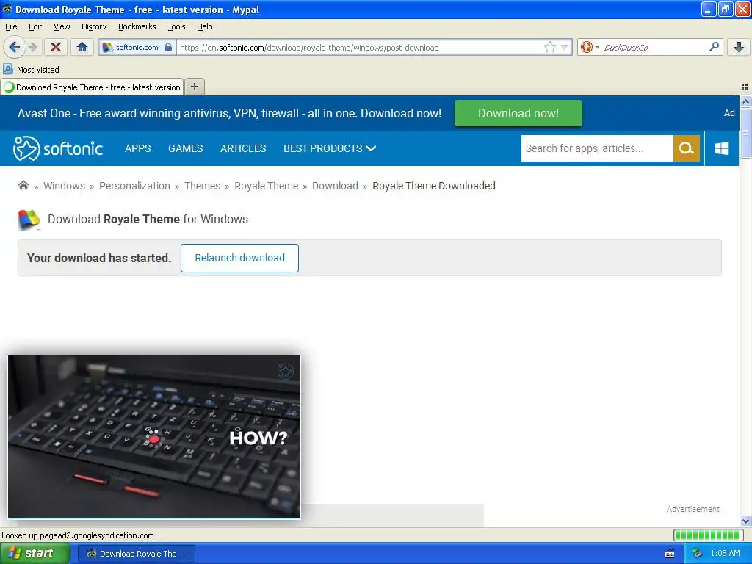Screen dimensions: 752x564
Task: Select Download Royale Theme taskbar button
Action: (x=136, y=554)
